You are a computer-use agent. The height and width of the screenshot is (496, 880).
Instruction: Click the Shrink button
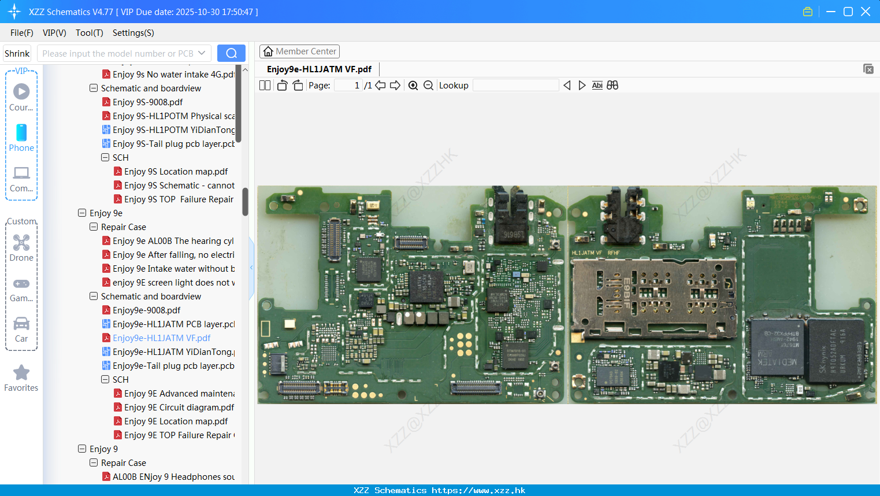point(17,53)
